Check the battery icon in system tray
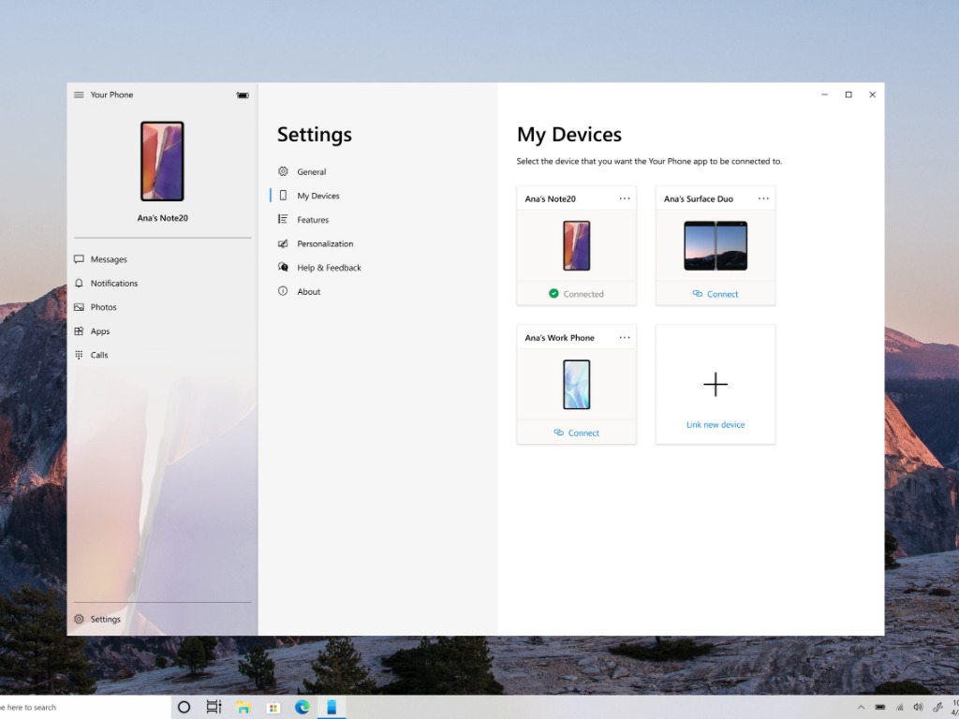The width and height of the screenshot is (959, 719). pos(880,708)
